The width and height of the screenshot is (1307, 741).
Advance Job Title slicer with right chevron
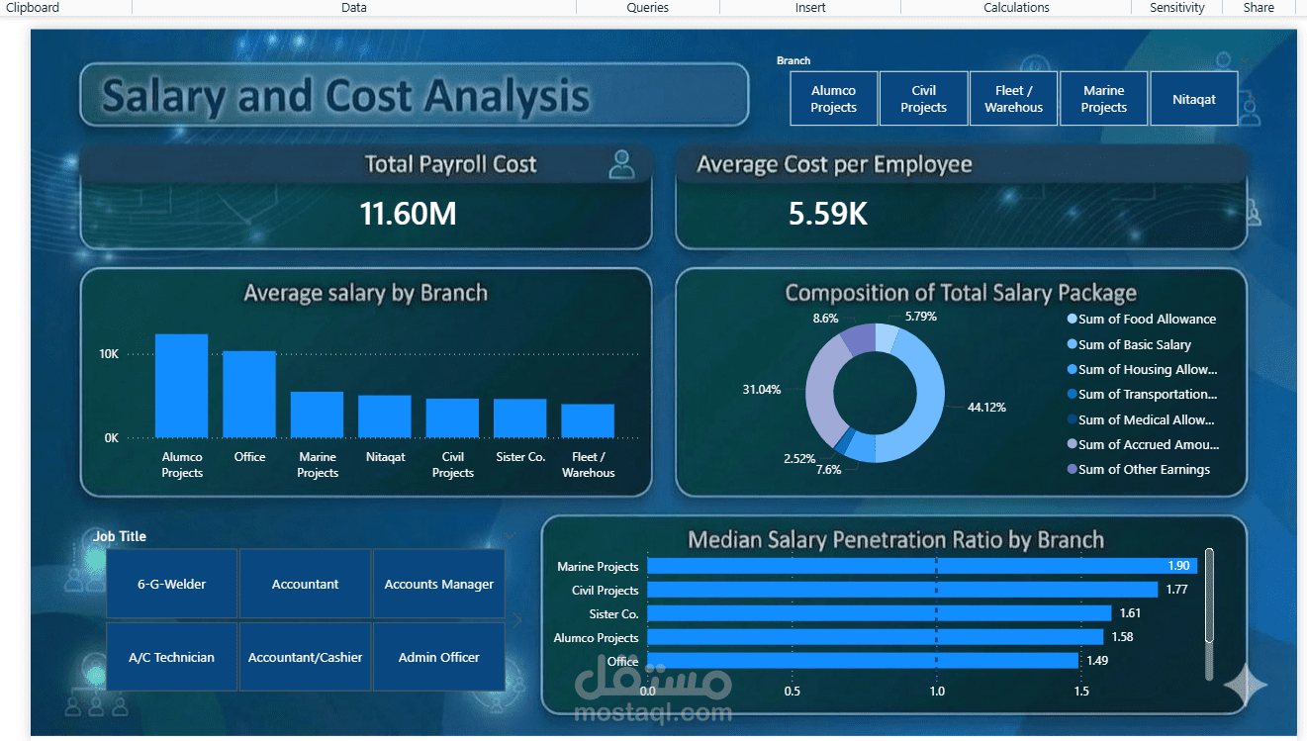click(516, 620)
